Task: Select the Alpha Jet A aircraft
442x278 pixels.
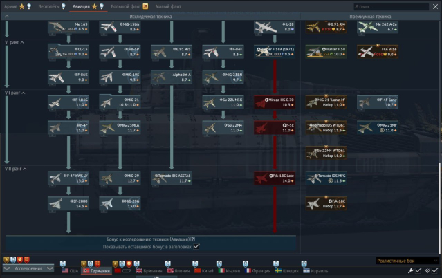Action: click(171, 77)
